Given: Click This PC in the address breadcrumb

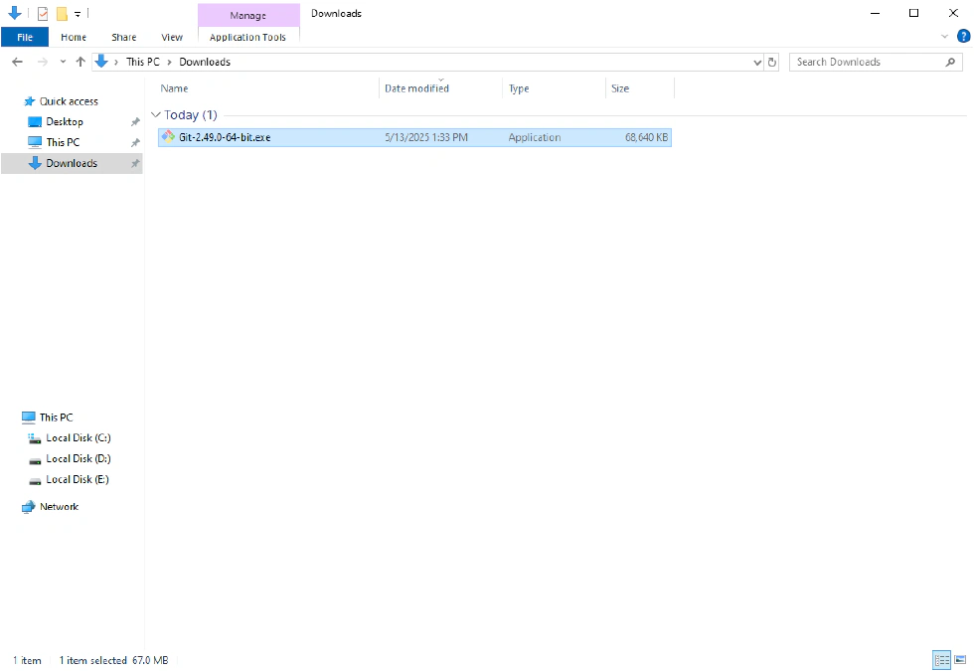Looking at the screenshot, I should pyautogui.click(x=141, y=62).
